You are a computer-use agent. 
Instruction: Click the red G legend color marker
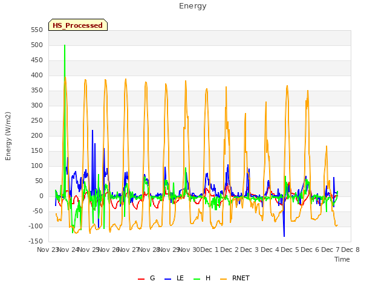tap(141, 279)
